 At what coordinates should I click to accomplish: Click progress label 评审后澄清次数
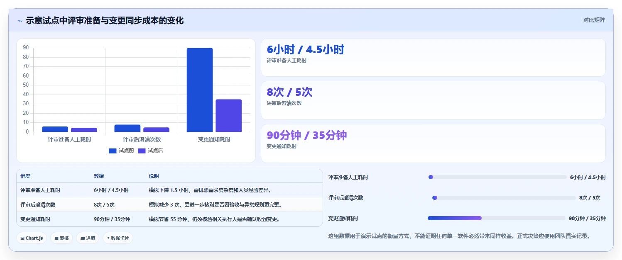point(345,198)
